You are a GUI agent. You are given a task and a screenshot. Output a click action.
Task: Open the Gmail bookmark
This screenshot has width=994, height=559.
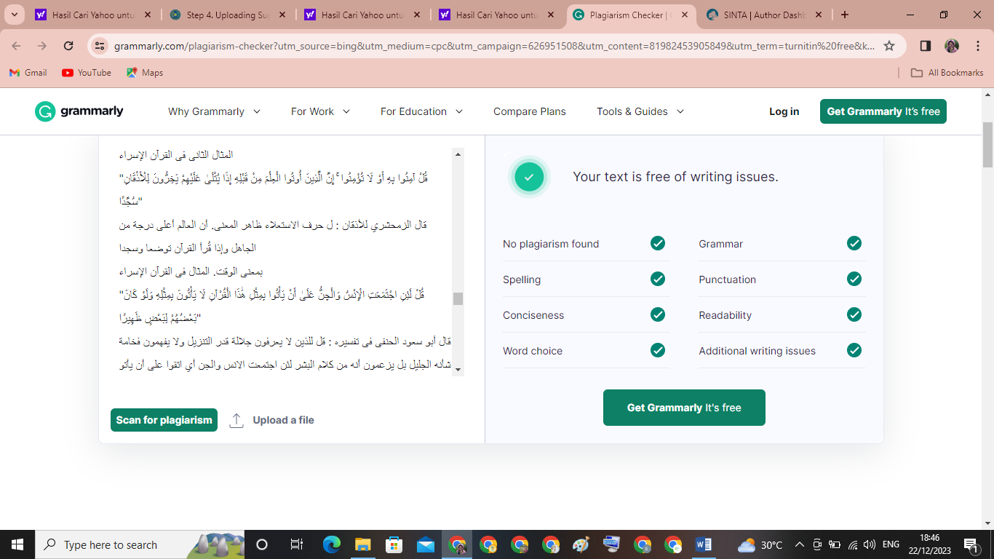(x=28, y=73)
